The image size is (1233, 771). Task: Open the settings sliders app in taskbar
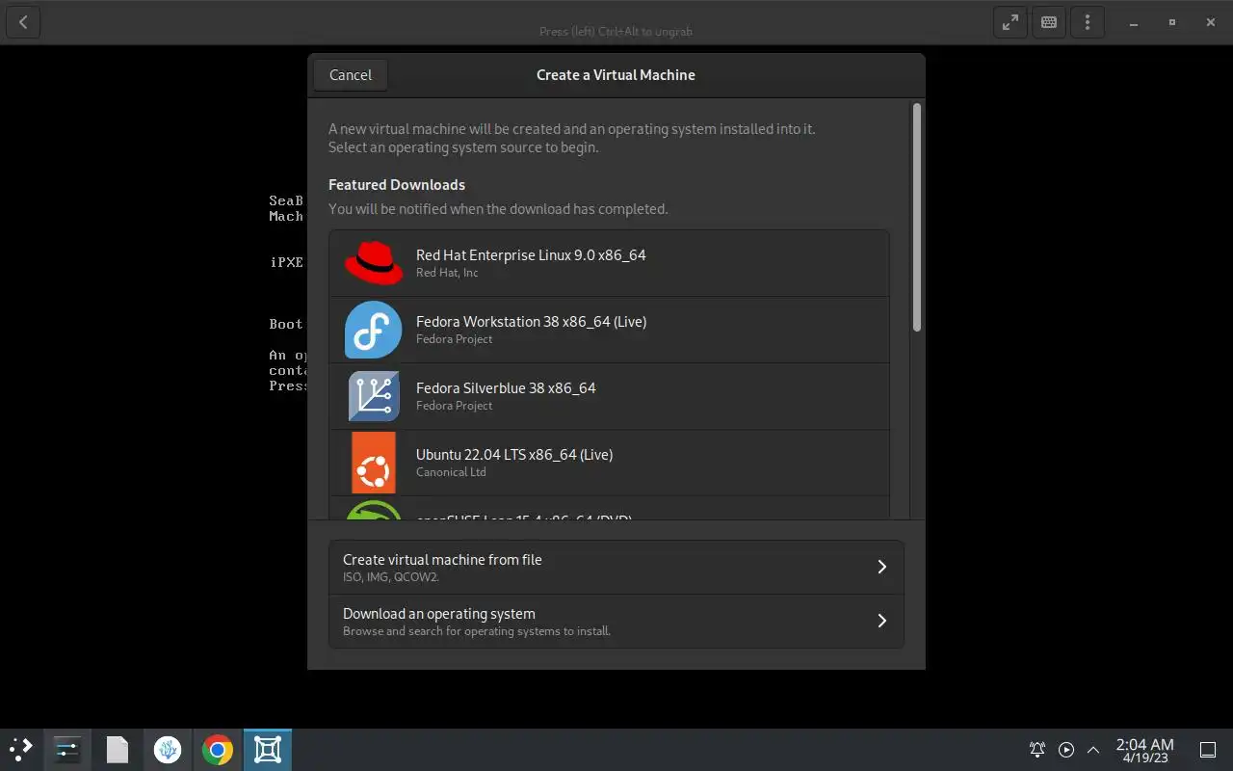pos(67,750)
